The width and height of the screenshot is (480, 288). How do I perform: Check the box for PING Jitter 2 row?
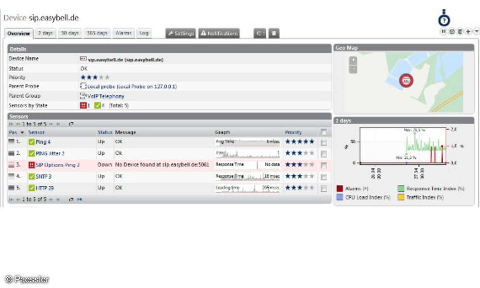(324, 154)
